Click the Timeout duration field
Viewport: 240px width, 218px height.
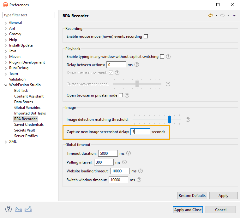click(x=108, y=153)
